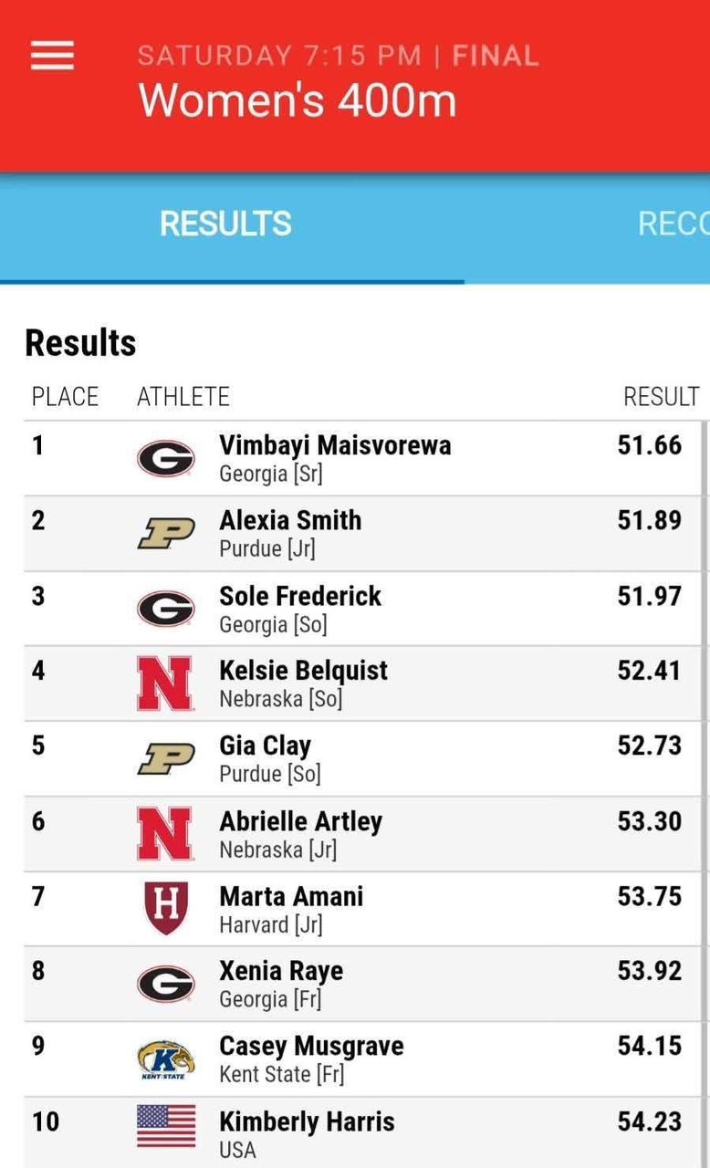This screenshot has width=710, height=1168.
Task: Tap Purdue logo beside Gia Clay
Action: (165, 759)
